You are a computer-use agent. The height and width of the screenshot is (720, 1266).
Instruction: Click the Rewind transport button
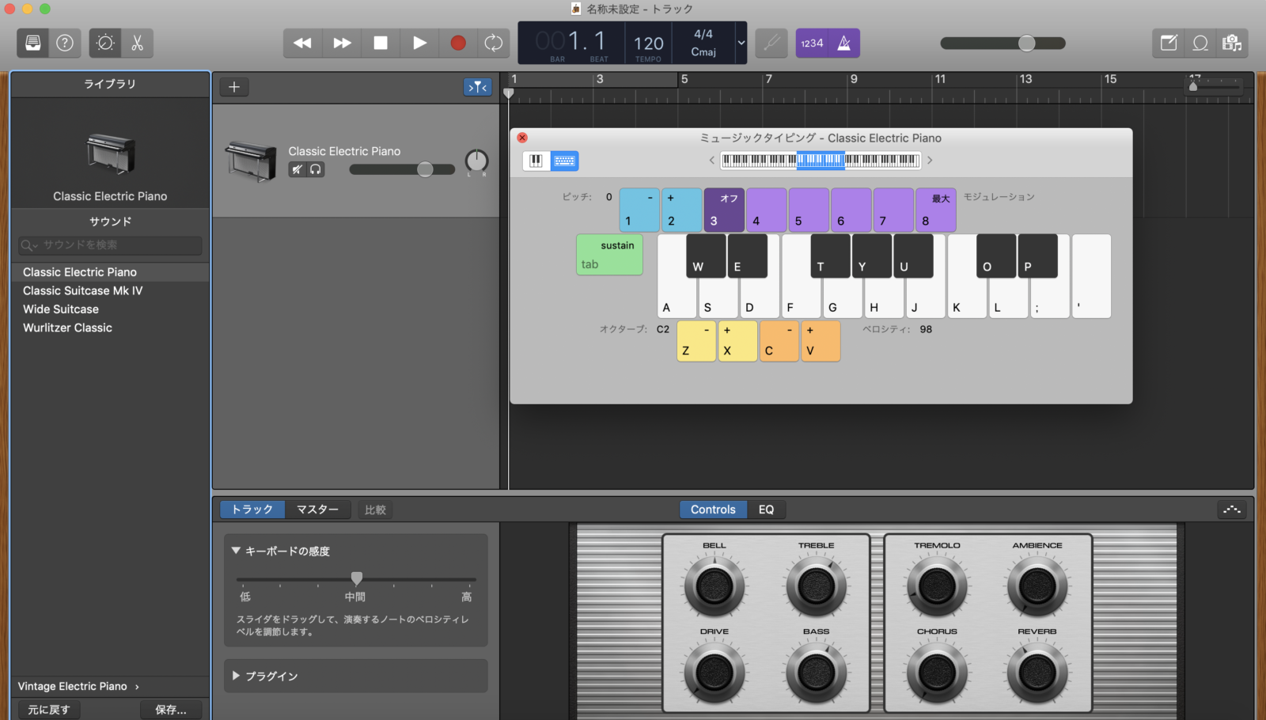(x=302, y=43)
